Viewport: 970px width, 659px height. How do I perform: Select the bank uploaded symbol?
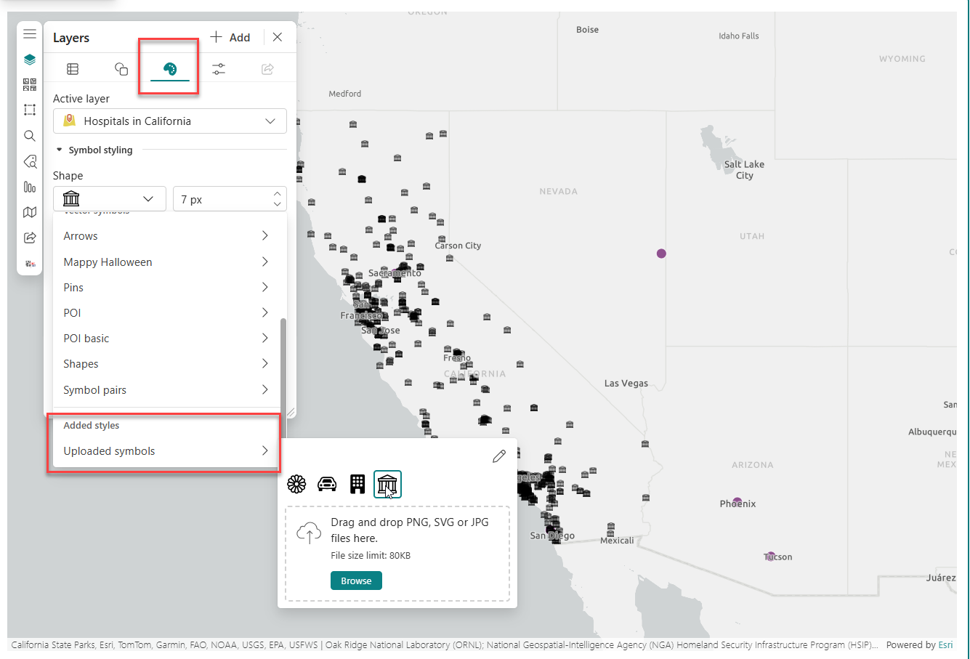click(387, 484)
